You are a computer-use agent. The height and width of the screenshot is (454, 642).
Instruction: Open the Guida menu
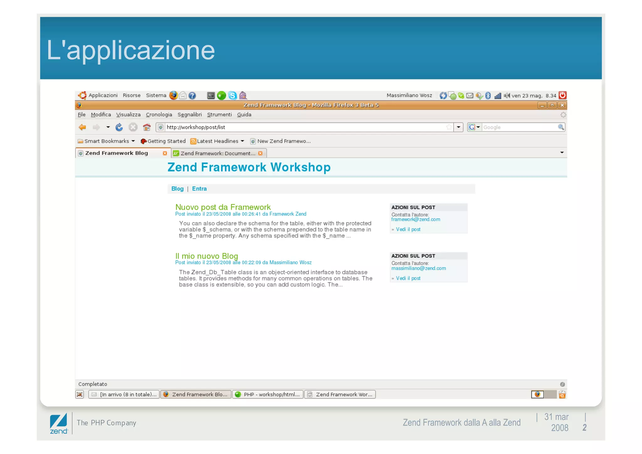point(244,115)
